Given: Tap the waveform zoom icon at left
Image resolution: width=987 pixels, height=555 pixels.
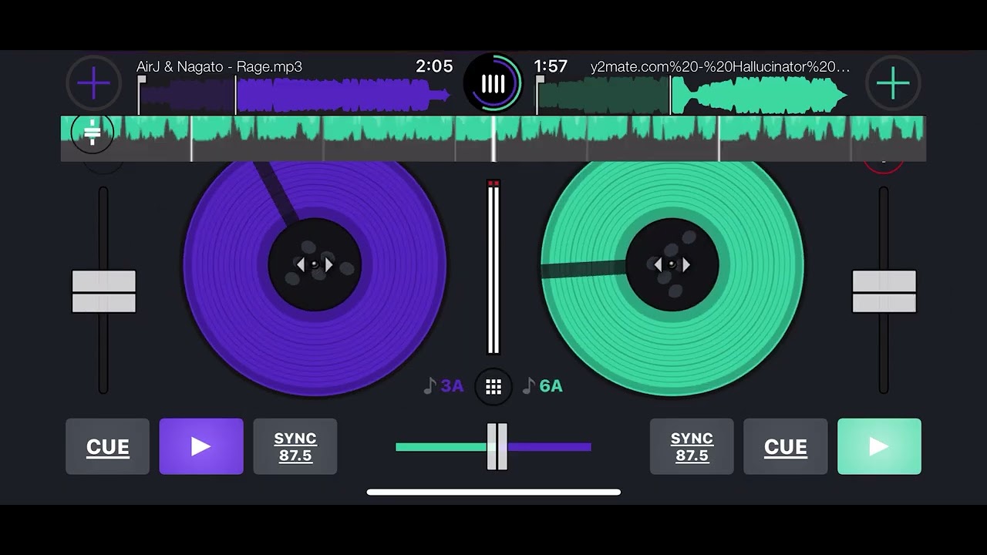Looking at the screenshot, I should tap(93, 133).
